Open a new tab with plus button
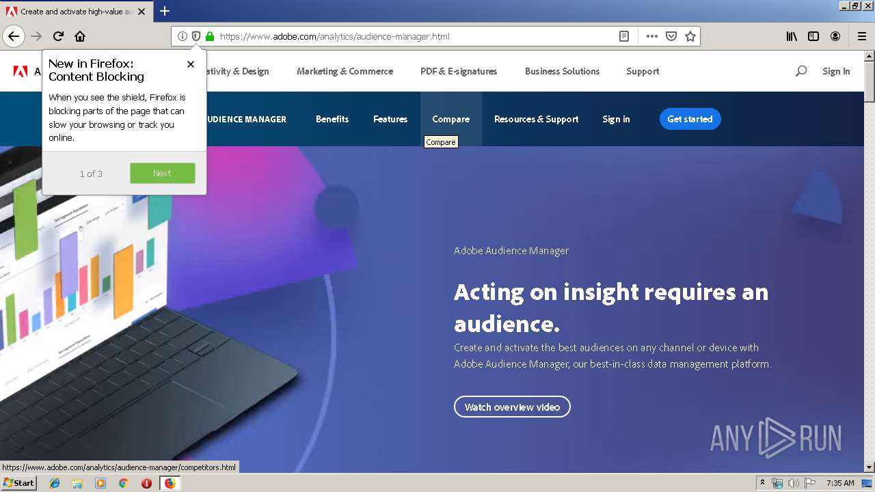This screenshot has width=875, height=492. 165,11
